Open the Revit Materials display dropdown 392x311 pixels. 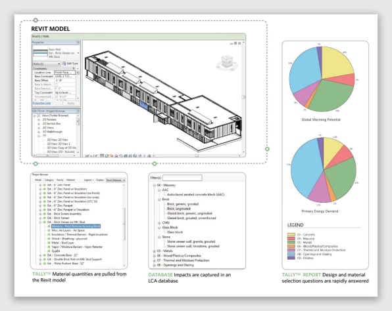click(x=116, y=180)
